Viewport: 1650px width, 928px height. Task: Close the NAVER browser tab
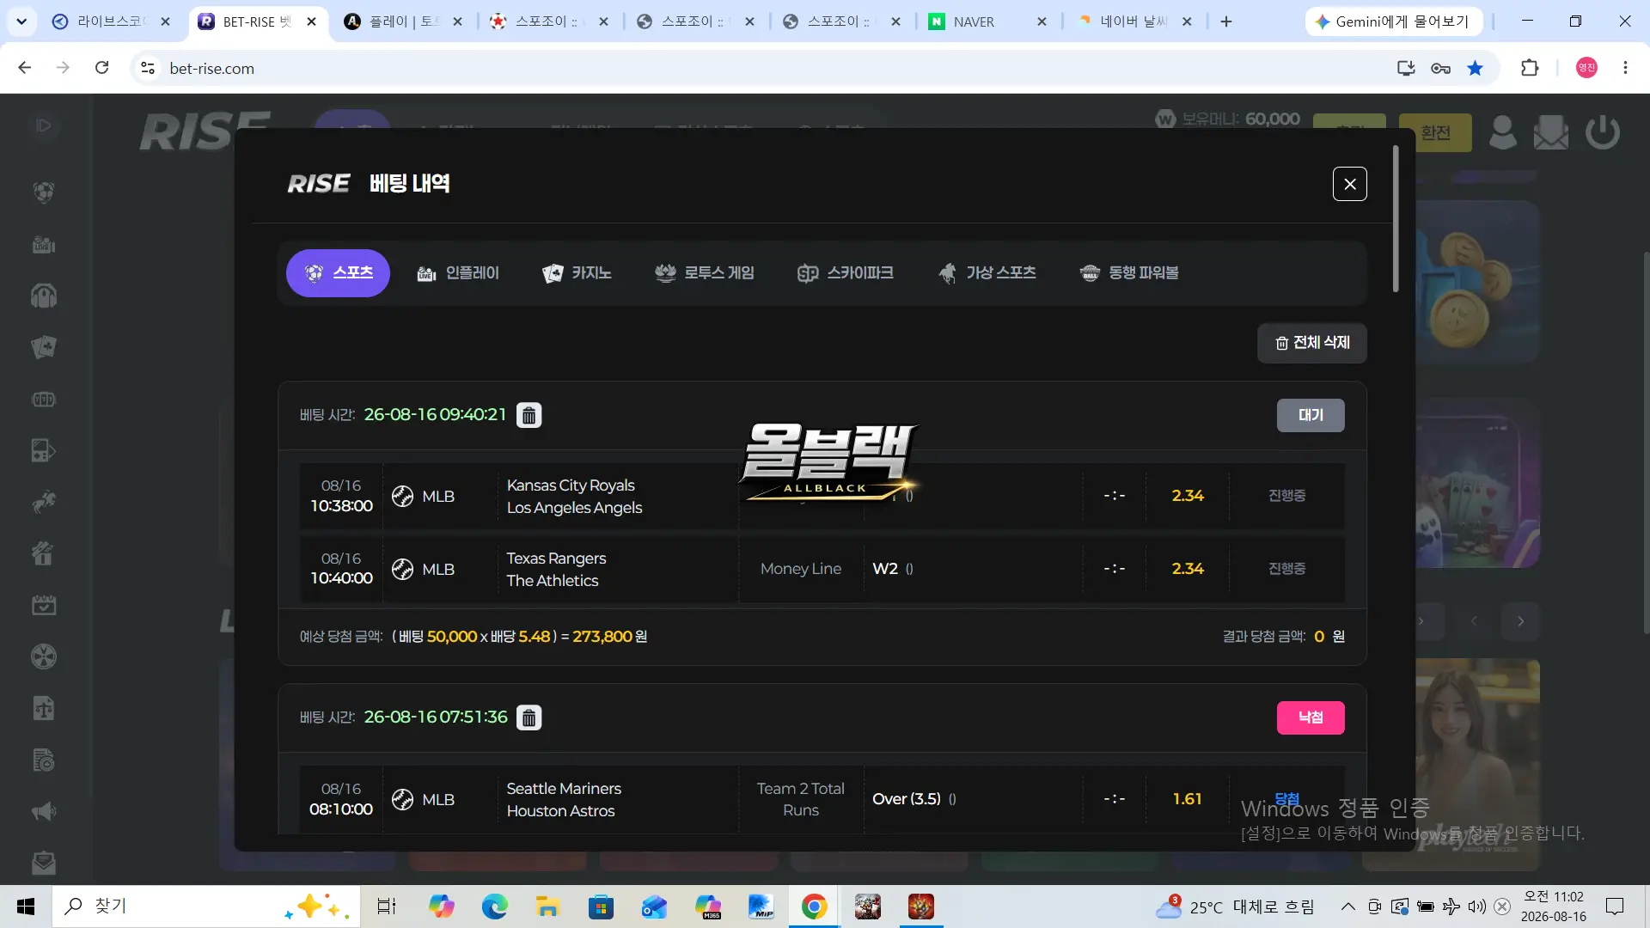(1042, 21)
